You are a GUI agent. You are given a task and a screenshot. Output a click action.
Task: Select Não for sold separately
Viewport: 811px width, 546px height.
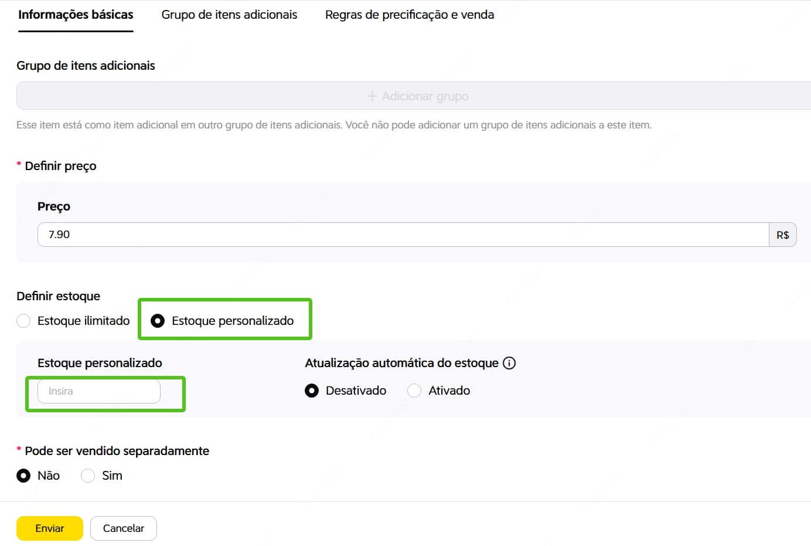[x=23, y=476]
